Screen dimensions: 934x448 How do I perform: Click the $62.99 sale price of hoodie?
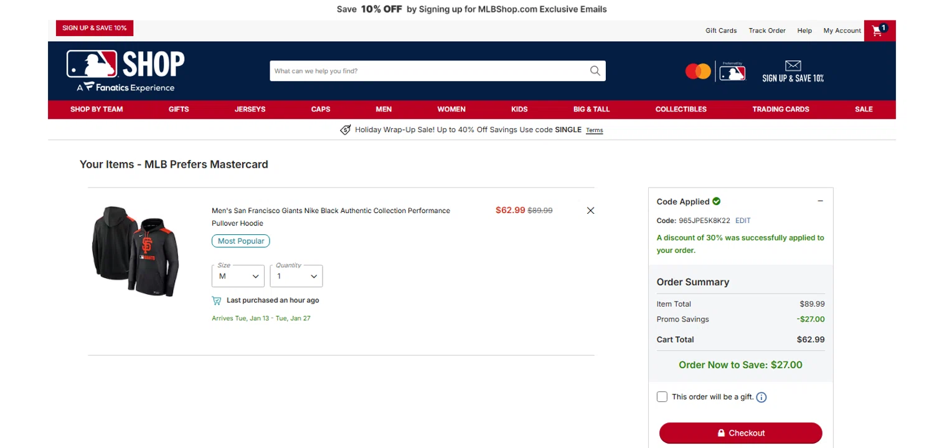(510, 211)
